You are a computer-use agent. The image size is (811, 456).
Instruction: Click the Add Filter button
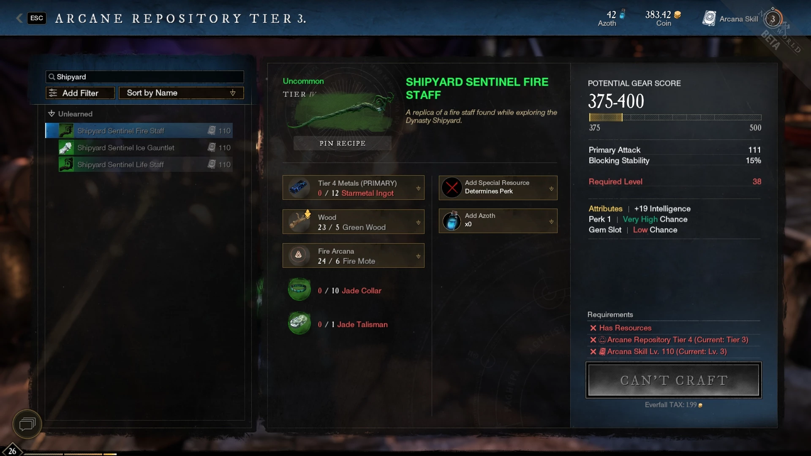click(x=80, y=93)
